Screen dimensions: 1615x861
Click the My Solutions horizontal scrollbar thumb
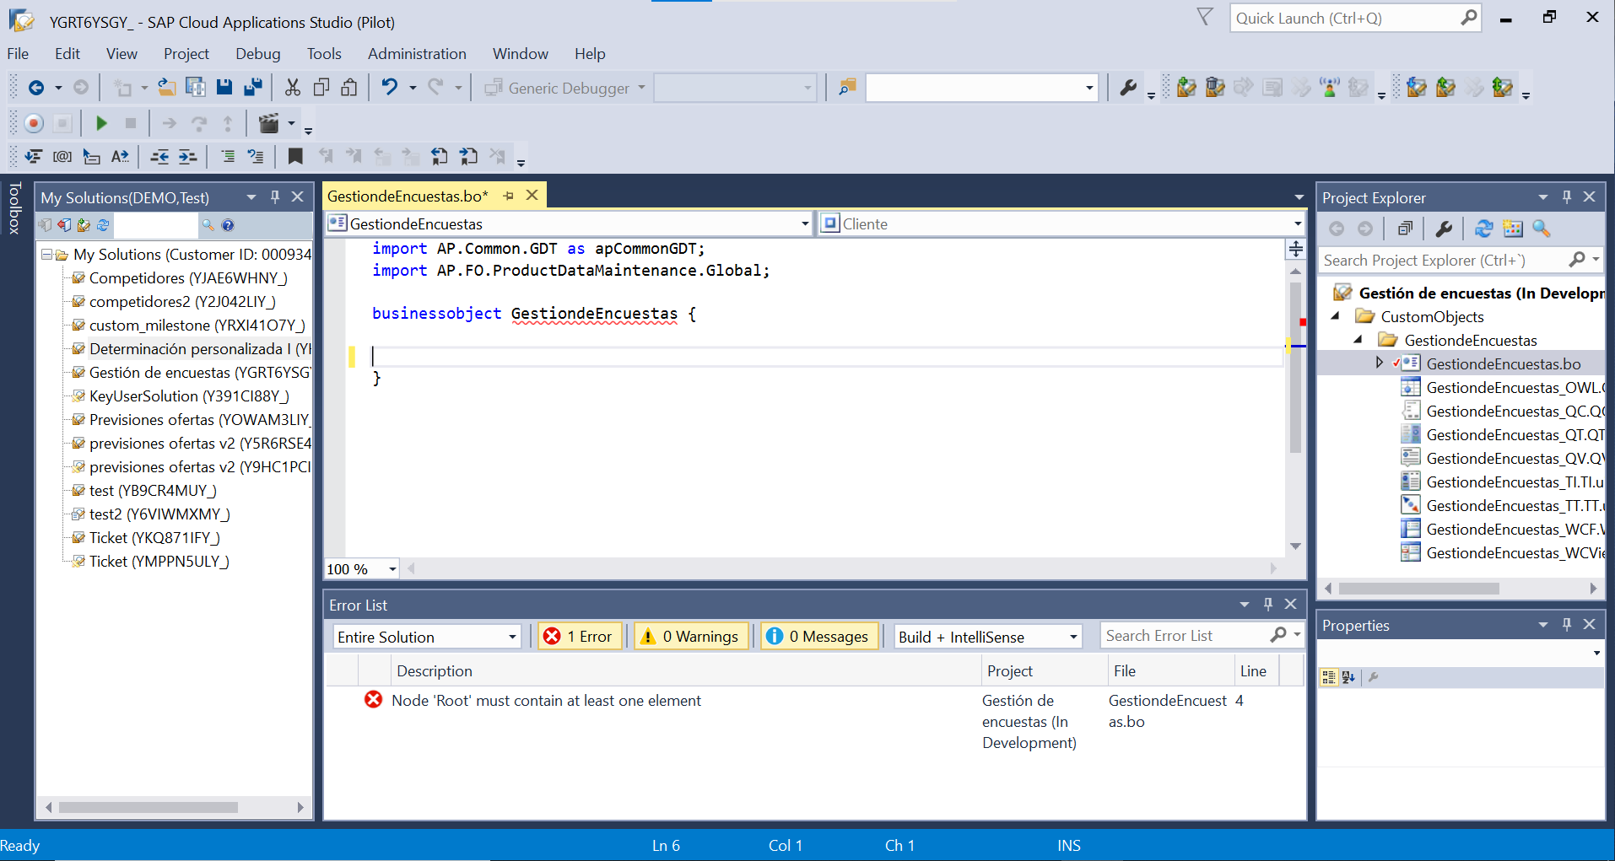click(x=149, y=807)
